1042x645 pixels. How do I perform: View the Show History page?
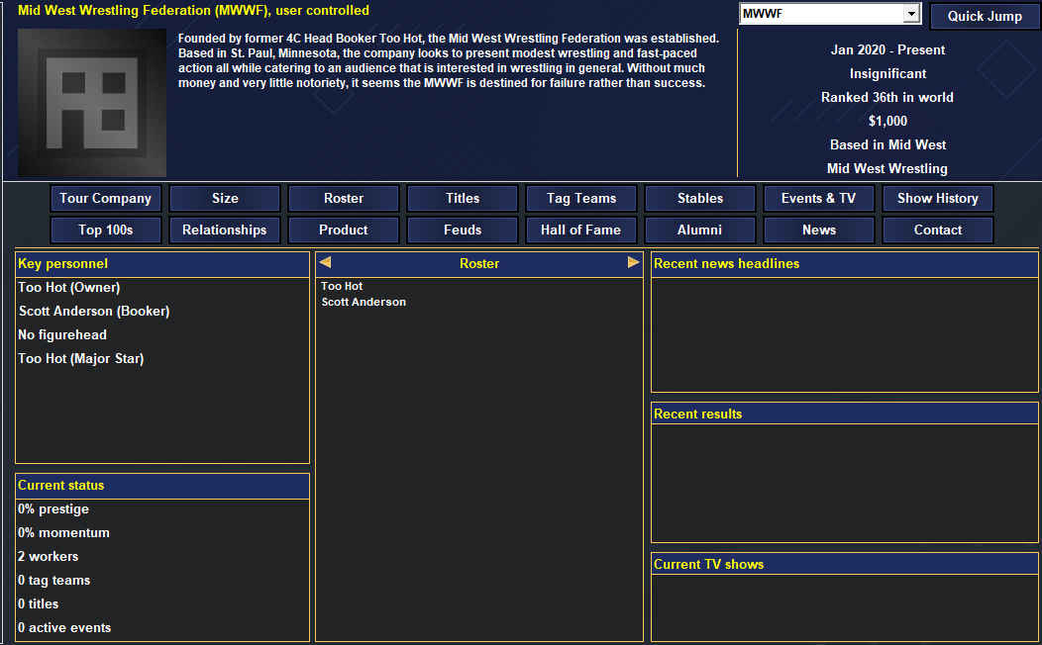click(x=938, y=199)
